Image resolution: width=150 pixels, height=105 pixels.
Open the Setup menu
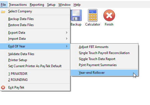click(51, 5)
